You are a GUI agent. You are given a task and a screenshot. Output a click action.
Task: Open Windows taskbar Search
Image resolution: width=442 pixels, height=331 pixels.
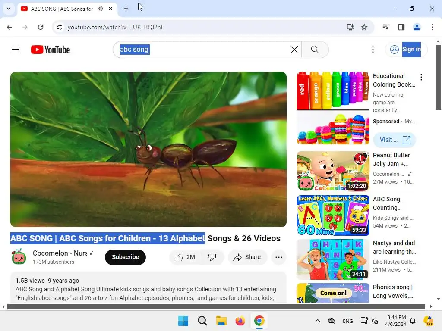pyautogui.click(x=202, y=321)
